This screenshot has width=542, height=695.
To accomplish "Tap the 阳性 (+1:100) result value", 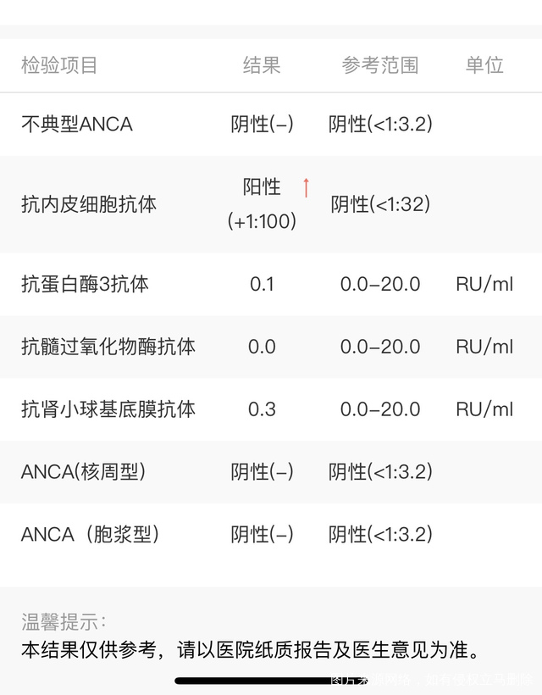I will (x=262, y=204).
